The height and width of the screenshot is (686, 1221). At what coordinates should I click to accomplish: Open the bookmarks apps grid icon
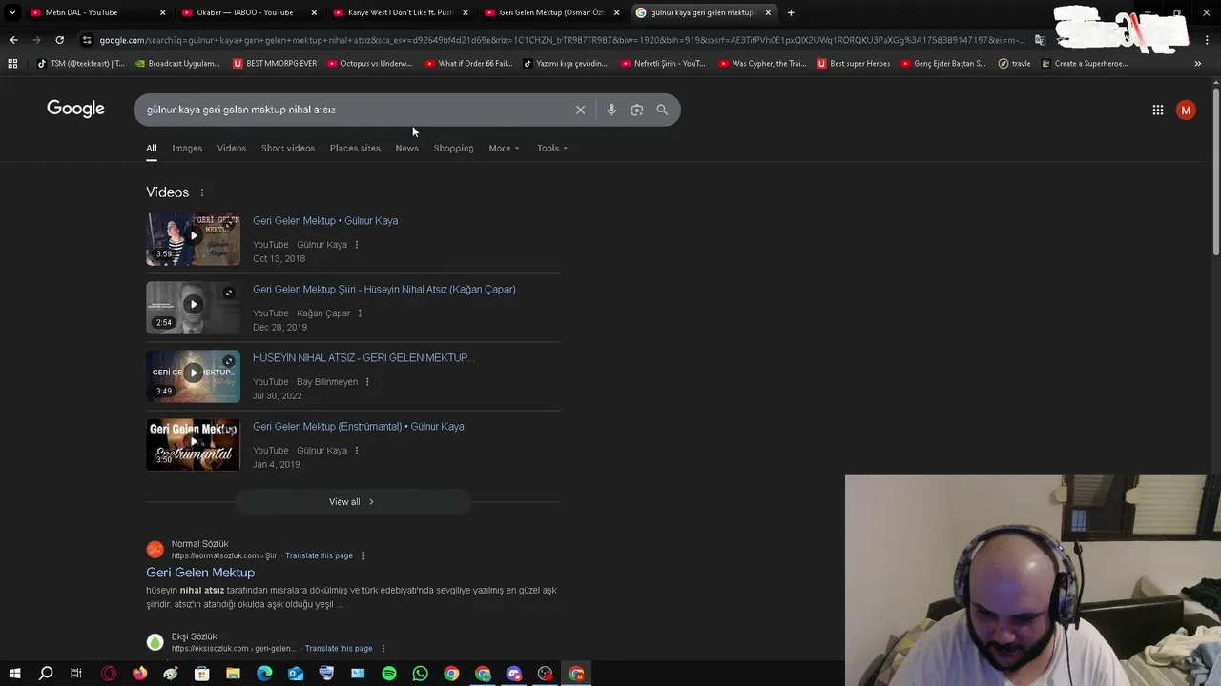[x=12, y=64]
